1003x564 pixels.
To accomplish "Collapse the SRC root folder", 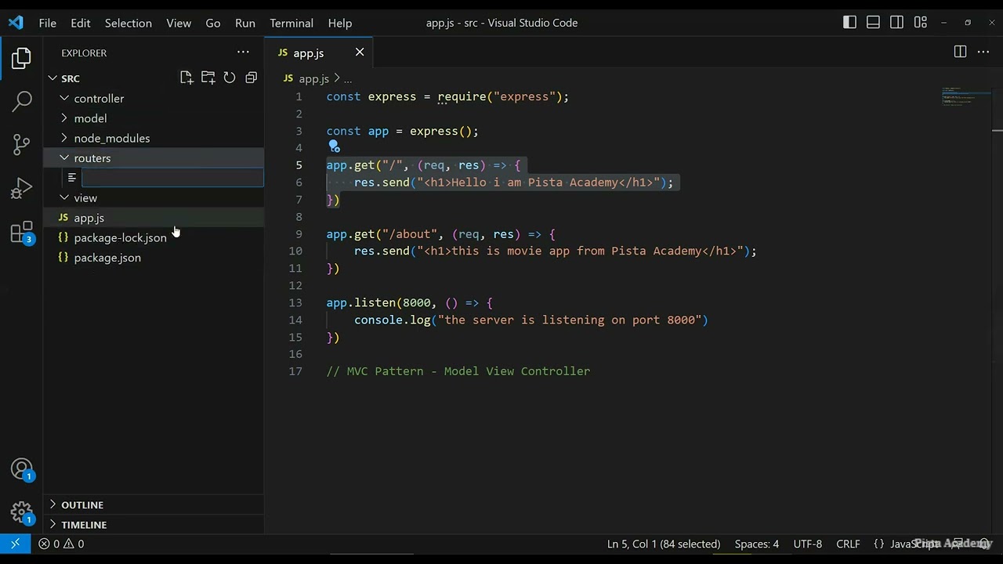I will click(x=53, y=78).
